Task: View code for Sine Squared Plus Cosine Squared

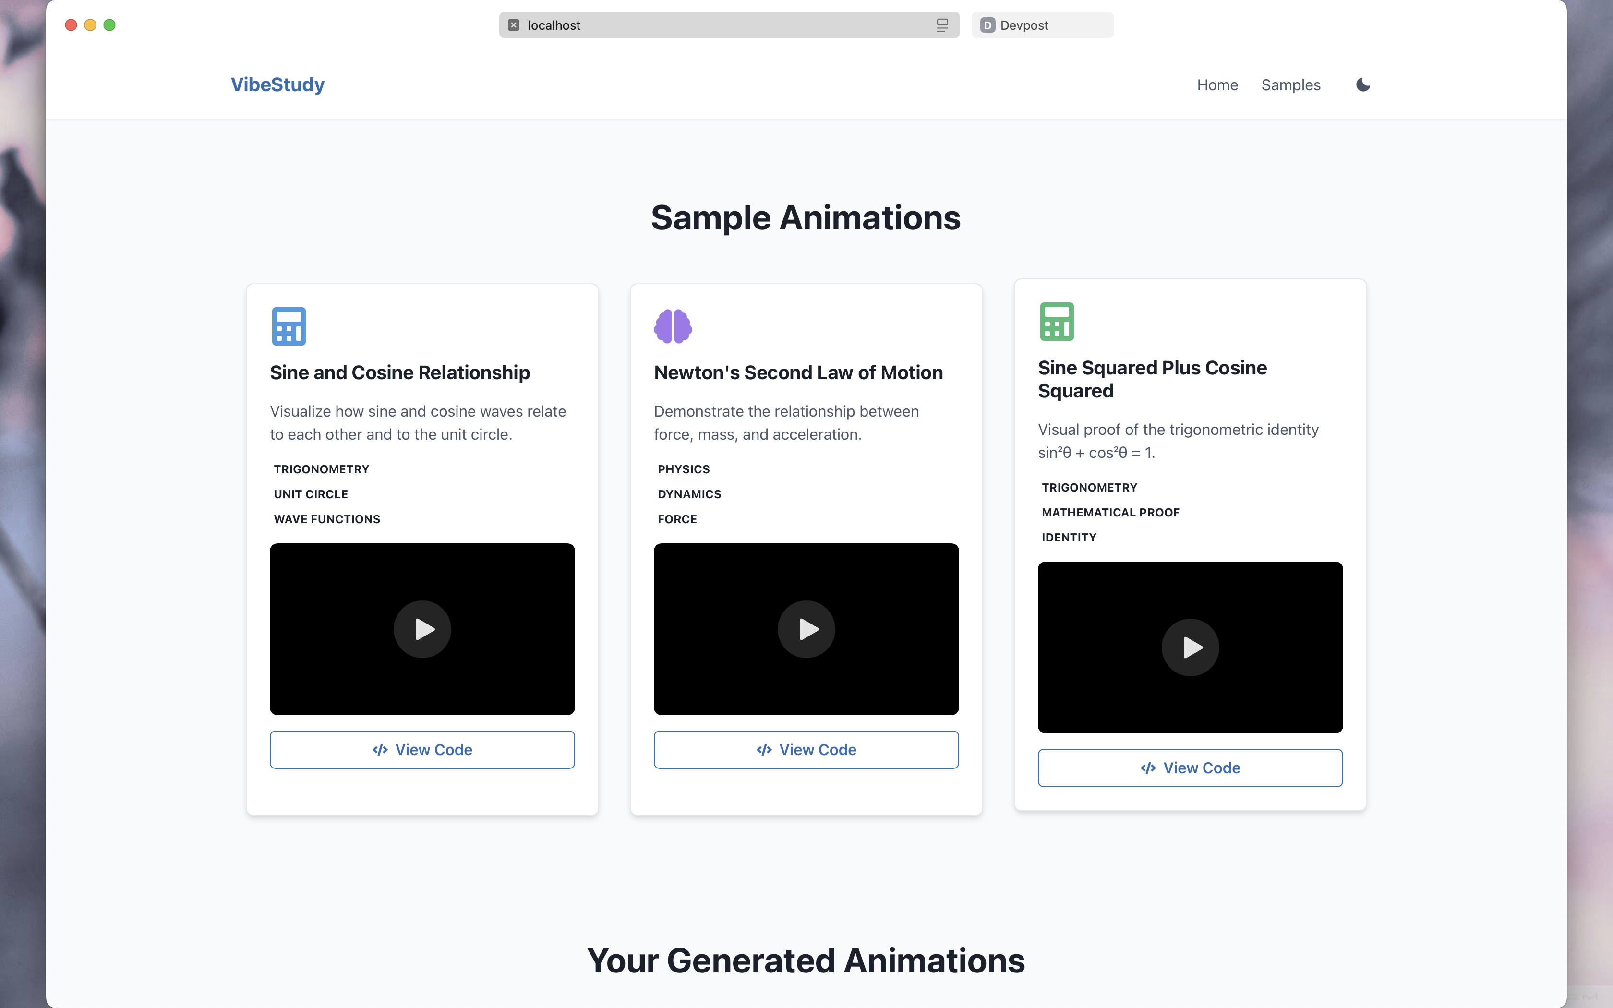Action: tap(1190, 768)
